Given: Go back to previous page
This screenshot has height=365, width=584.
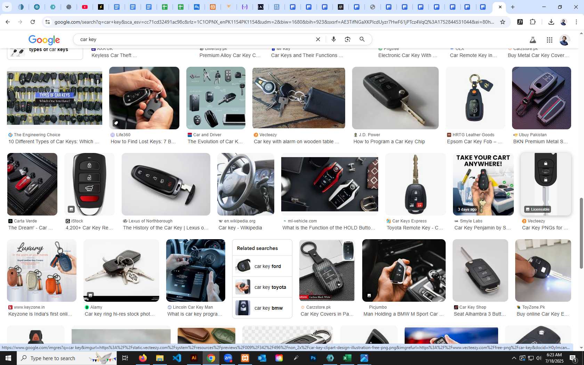Looking at the screenshot, I should (8, 22).
